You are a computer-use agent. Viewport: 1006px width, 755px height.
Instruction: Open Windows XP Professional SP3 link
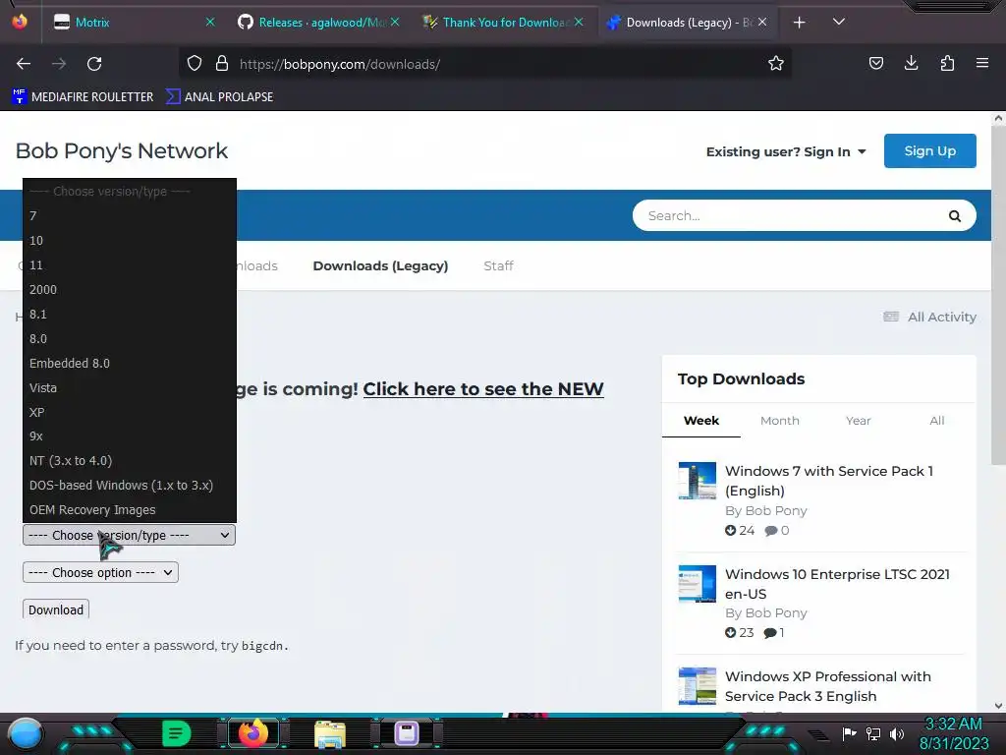[827, 686]
